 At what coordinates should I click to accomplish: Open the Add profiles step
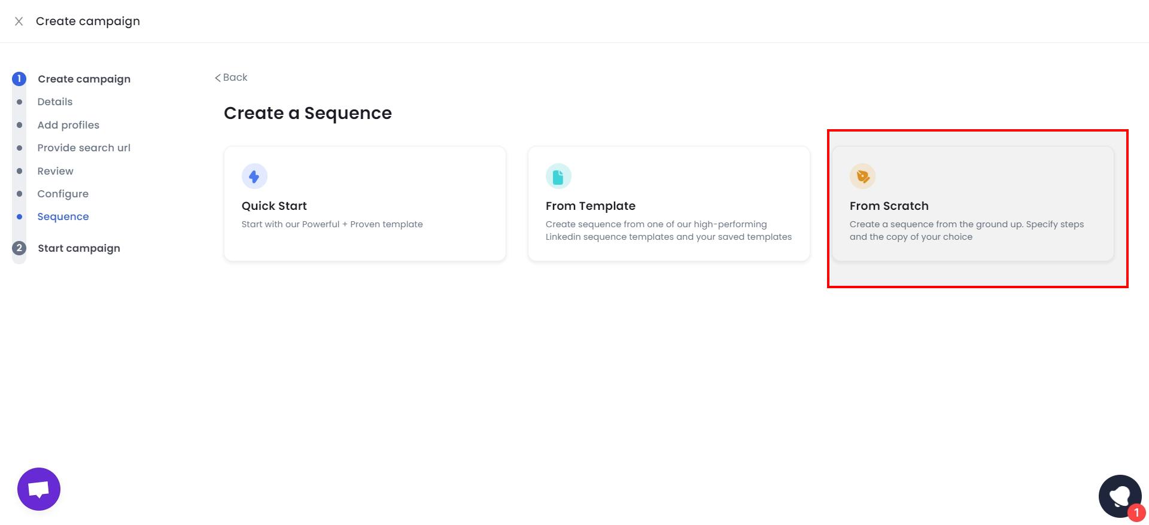[x=68, y=125]
